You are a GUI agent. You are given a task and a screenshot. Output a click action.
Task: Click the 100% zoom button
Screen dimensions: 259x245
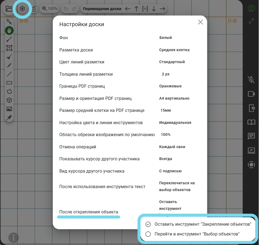pyautogui.click(x=50, y=9)
